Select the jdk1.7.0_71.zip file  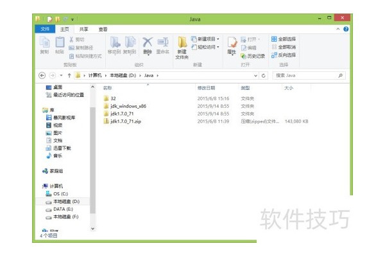(x=123, y=121)
